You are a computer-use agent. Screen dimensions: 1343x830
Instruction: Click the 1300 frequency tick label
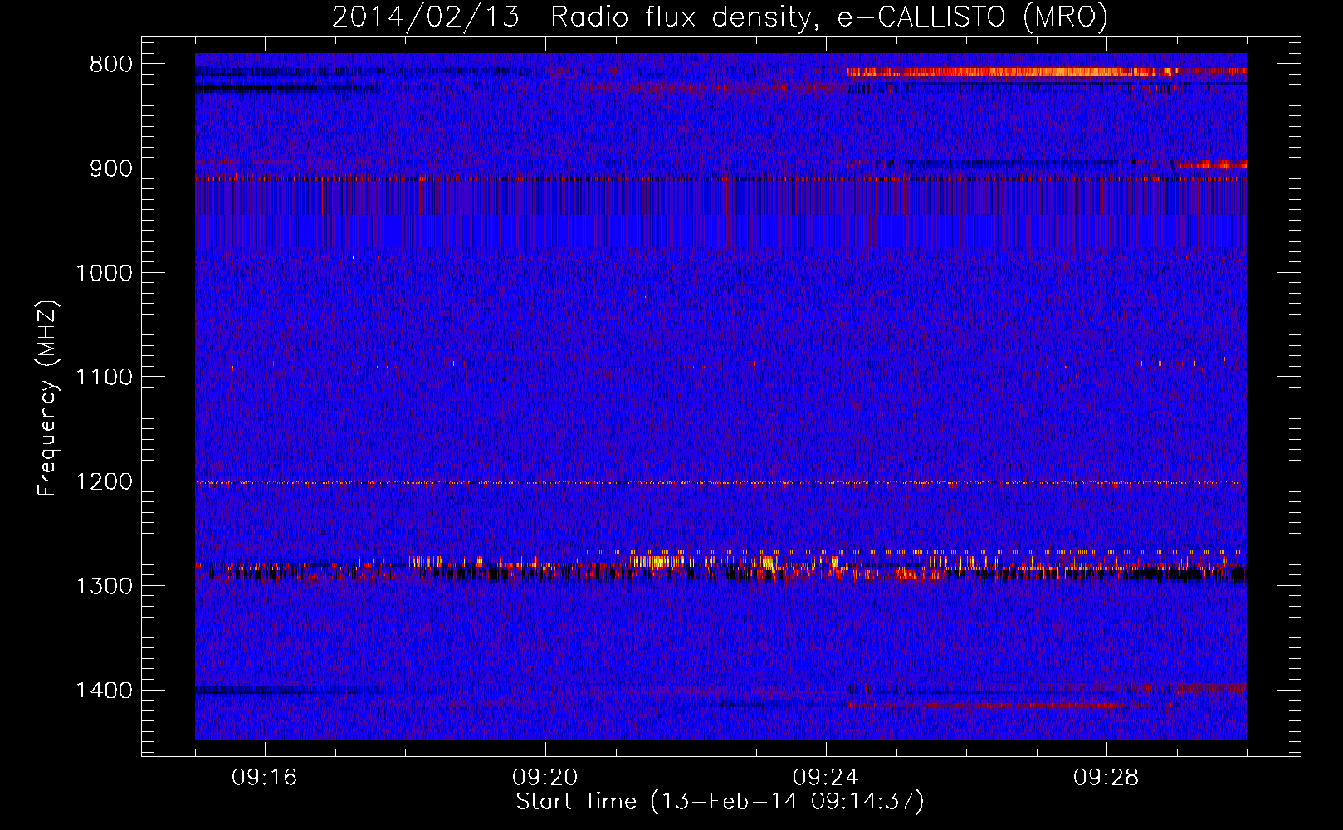(x=104, y=587)
